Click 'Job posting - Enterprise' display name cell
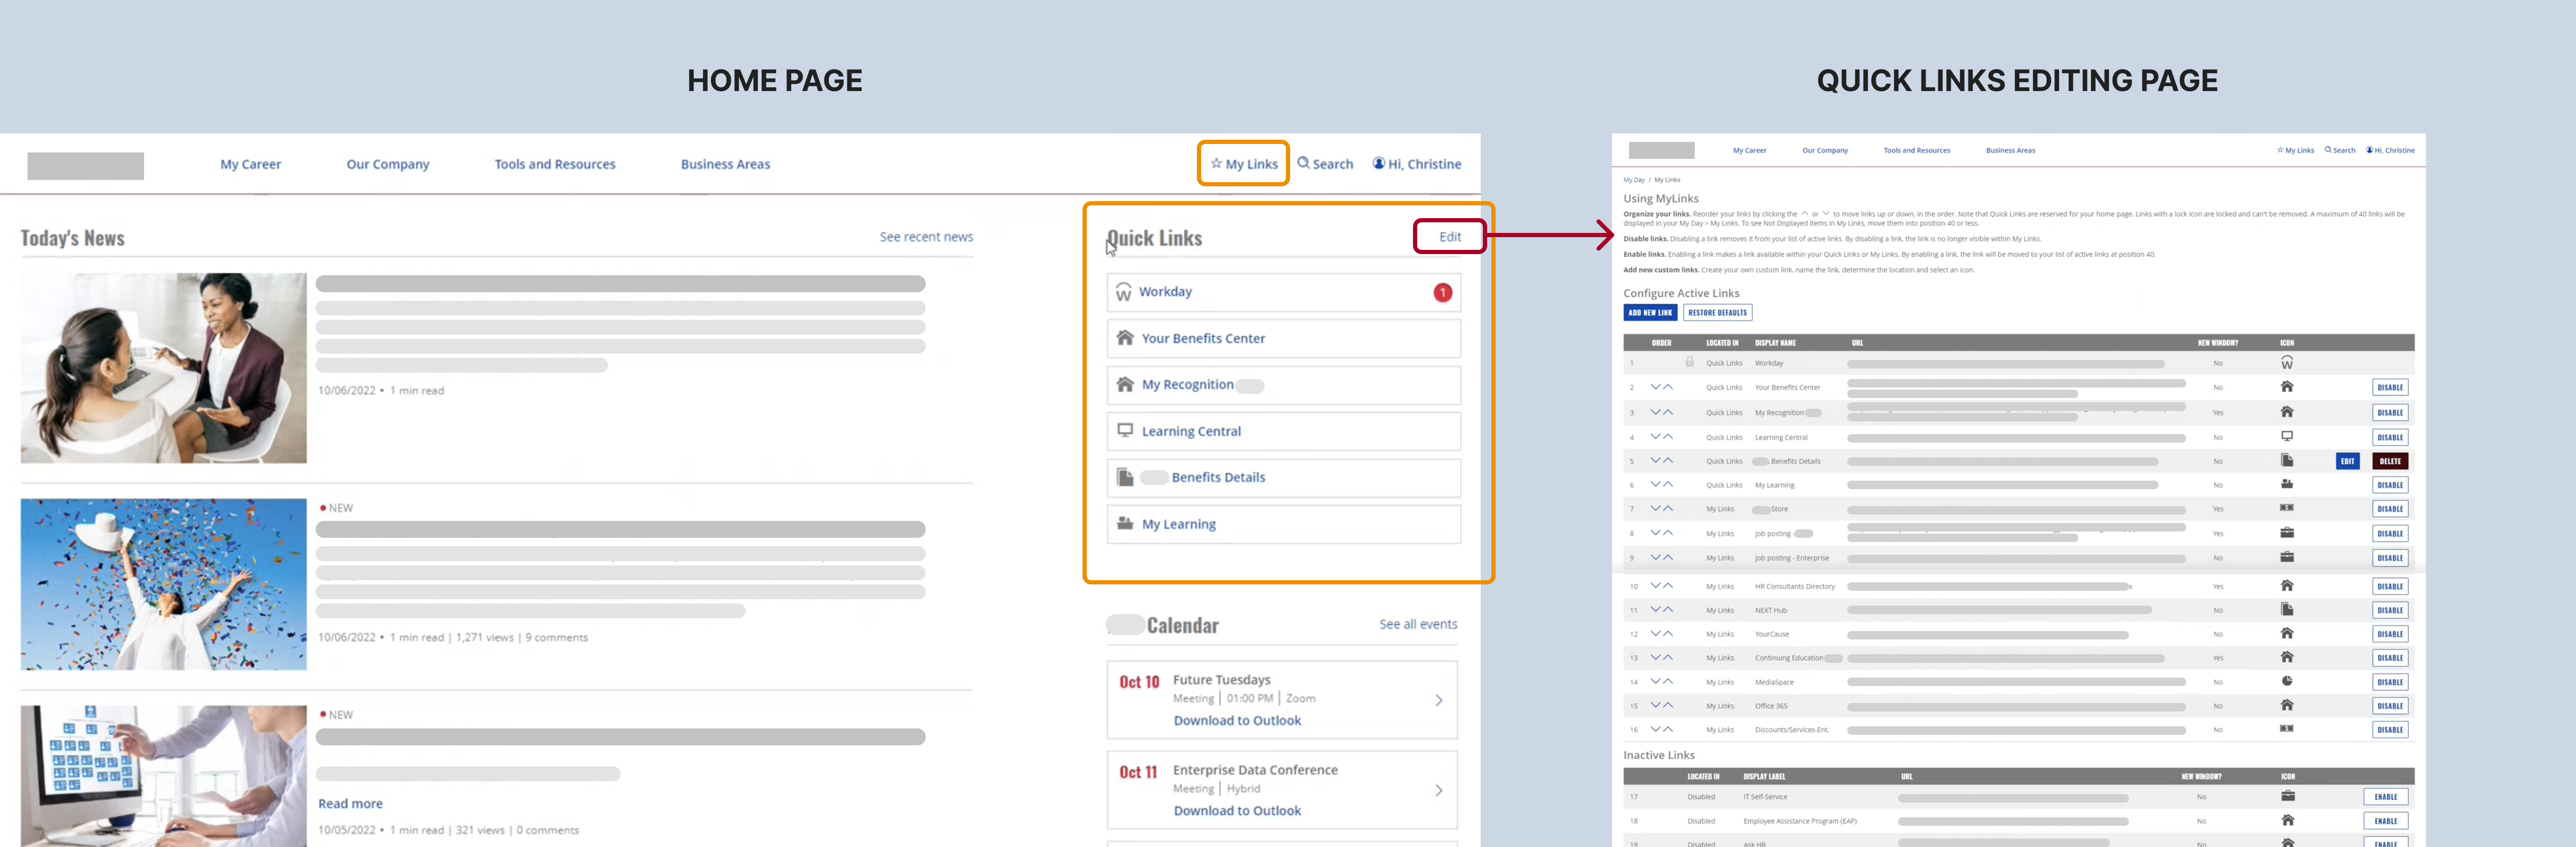This screenshot has width=2576, height=847. coord(1791,558)
